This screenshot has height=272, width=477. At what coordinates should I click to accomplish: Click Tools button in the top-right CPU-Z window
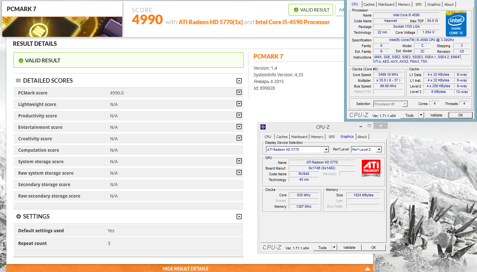409,115
